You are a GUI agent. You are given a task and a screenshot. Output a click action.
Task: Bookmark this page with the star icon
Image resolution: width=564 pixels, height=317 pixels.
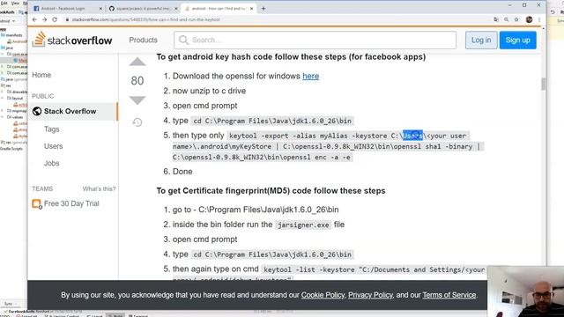point(516,19)
